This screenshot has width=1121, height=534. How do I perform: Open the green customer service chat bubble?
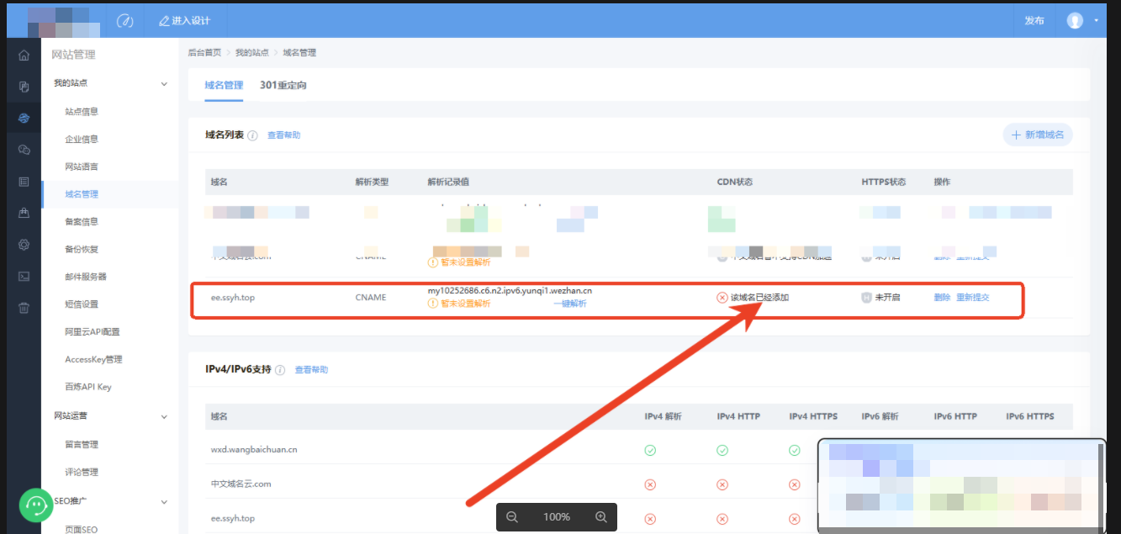point(36,505)
